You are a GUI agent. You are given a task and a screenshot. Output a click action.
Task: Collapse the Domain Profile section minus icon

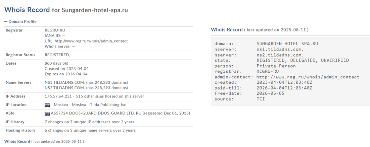click(6, 21)
